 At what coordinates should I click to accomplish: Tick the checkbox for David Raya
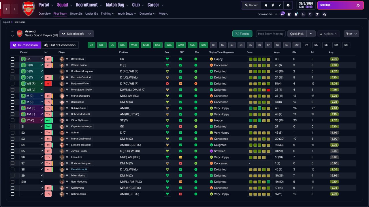point(12,59)
